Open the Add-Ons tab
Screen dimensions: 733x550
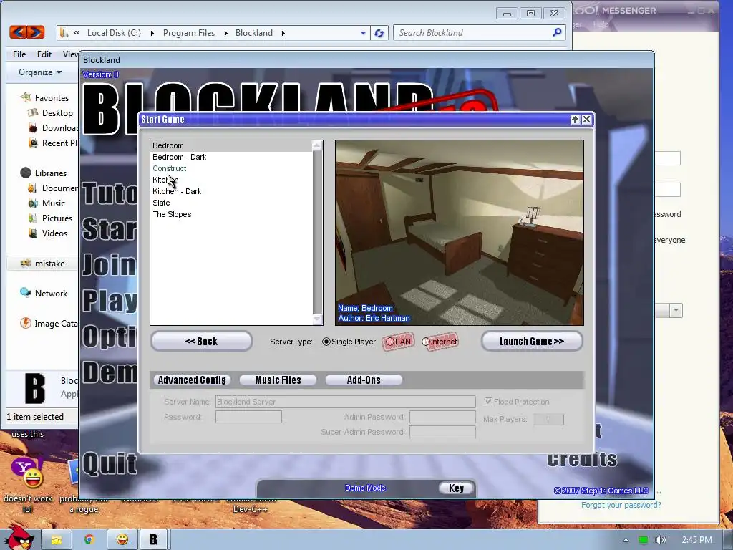click(364, 380)
